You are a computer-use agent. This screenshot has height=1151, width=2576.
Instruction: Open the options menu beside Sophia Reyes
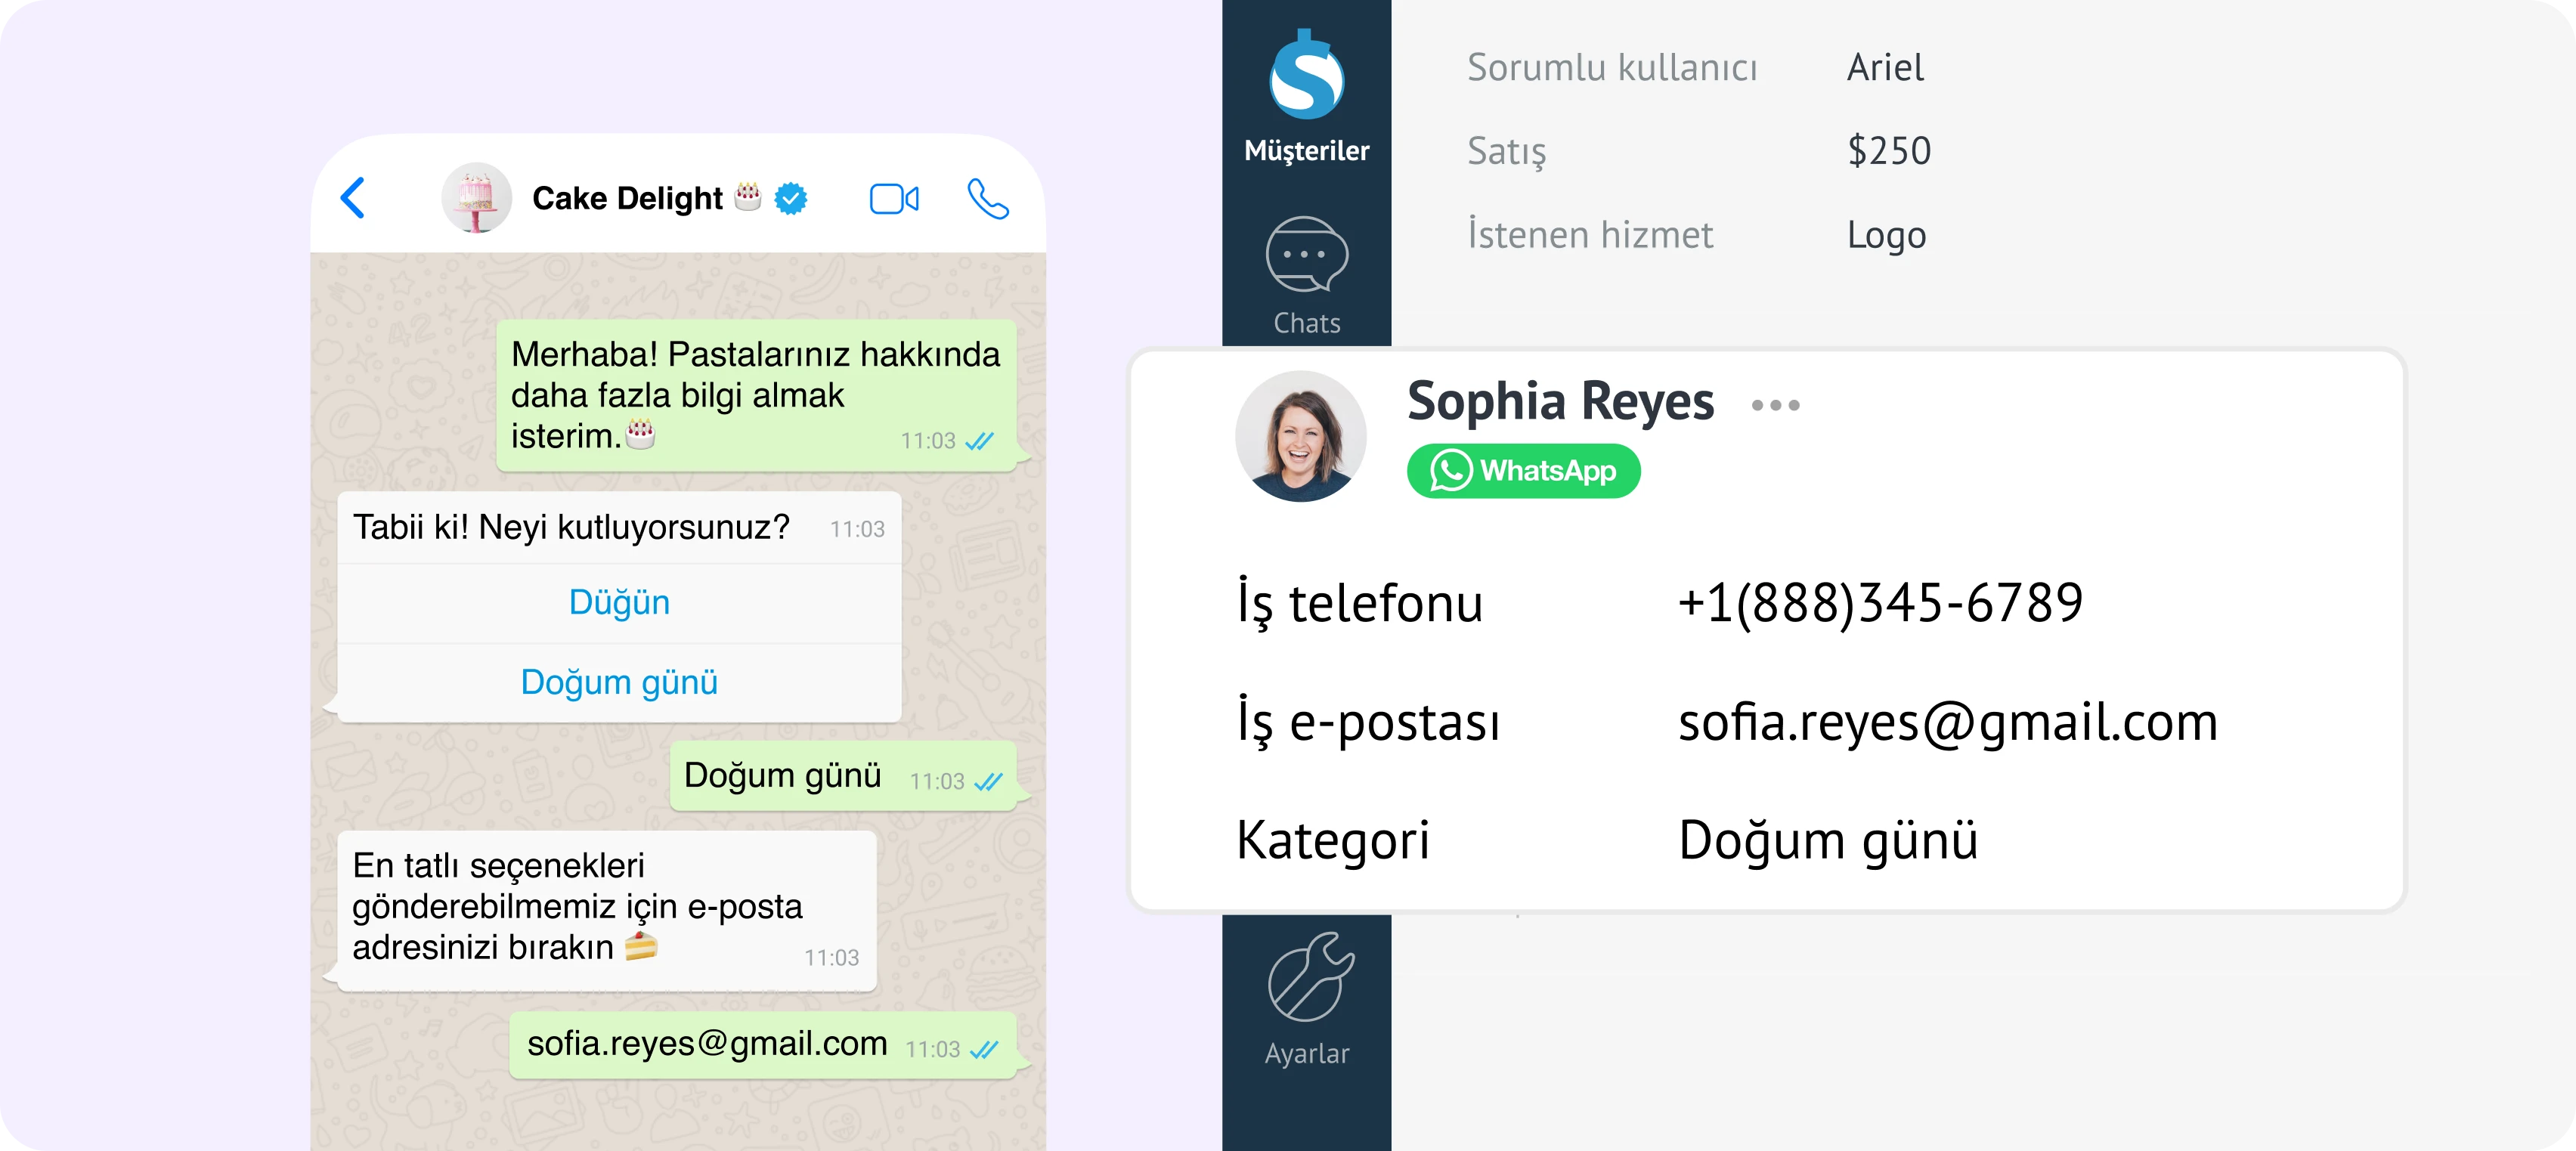pyautogui.click(x=1775, y=404)
